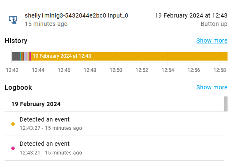Click the pink segment in the history bar

(x=30, y=56)
